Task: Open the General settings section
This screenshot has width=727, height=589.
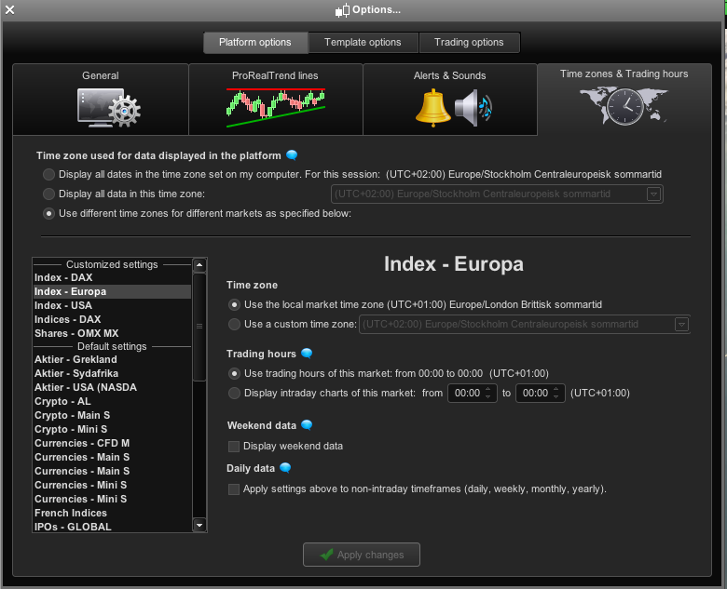Action: pos(101,100)
